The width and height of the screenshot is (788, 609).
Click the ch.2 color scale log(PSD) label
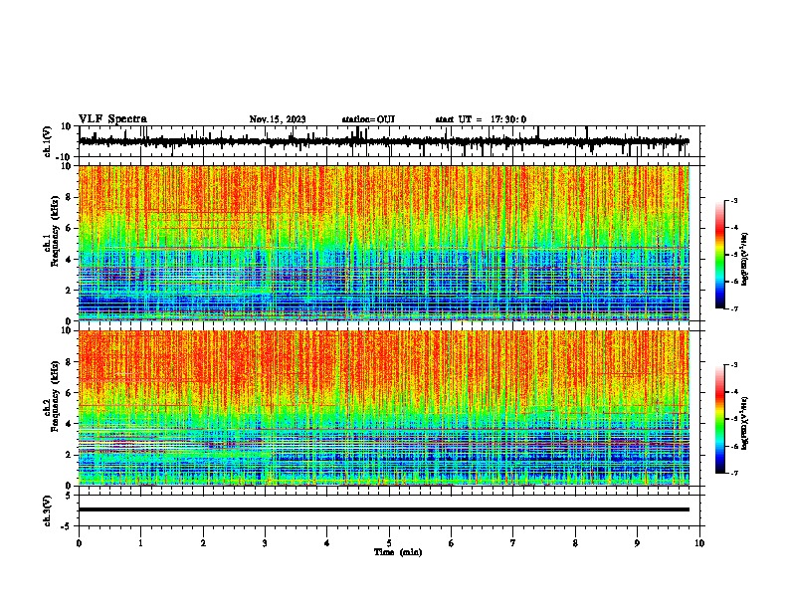click(745, 424)
